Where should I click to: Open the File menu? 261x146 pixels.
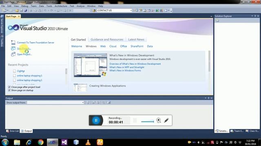3,6
